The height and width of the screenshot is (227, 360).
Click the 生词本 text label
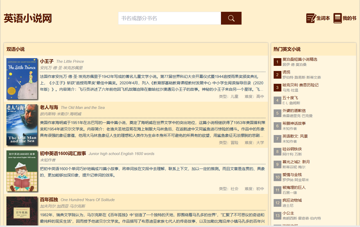tap(323, 18)
